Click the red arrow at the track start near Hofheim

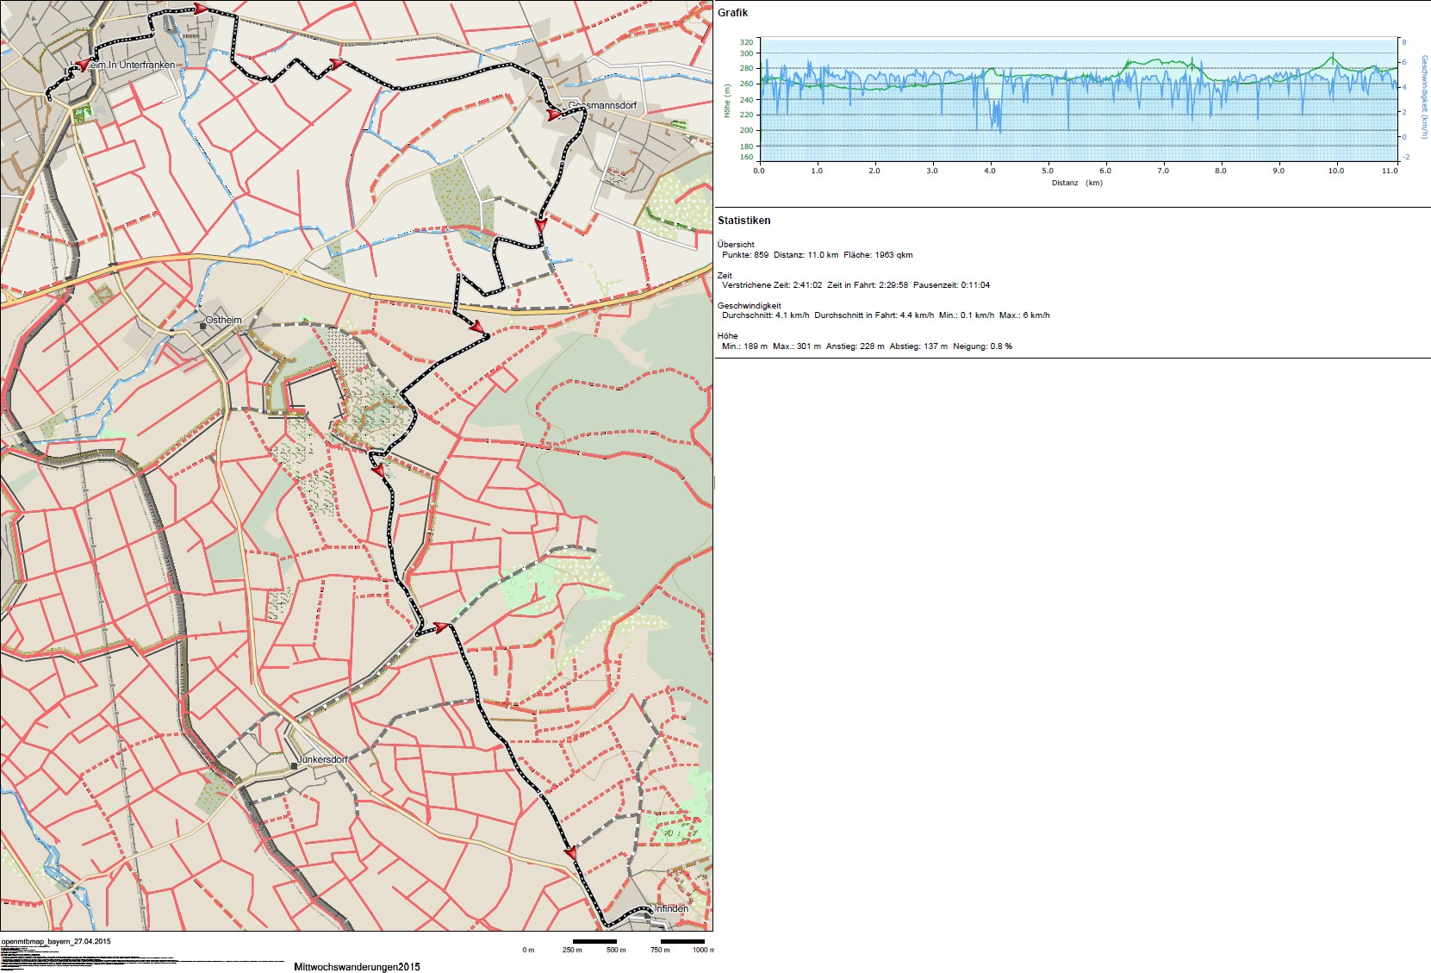tap(78, 65)
